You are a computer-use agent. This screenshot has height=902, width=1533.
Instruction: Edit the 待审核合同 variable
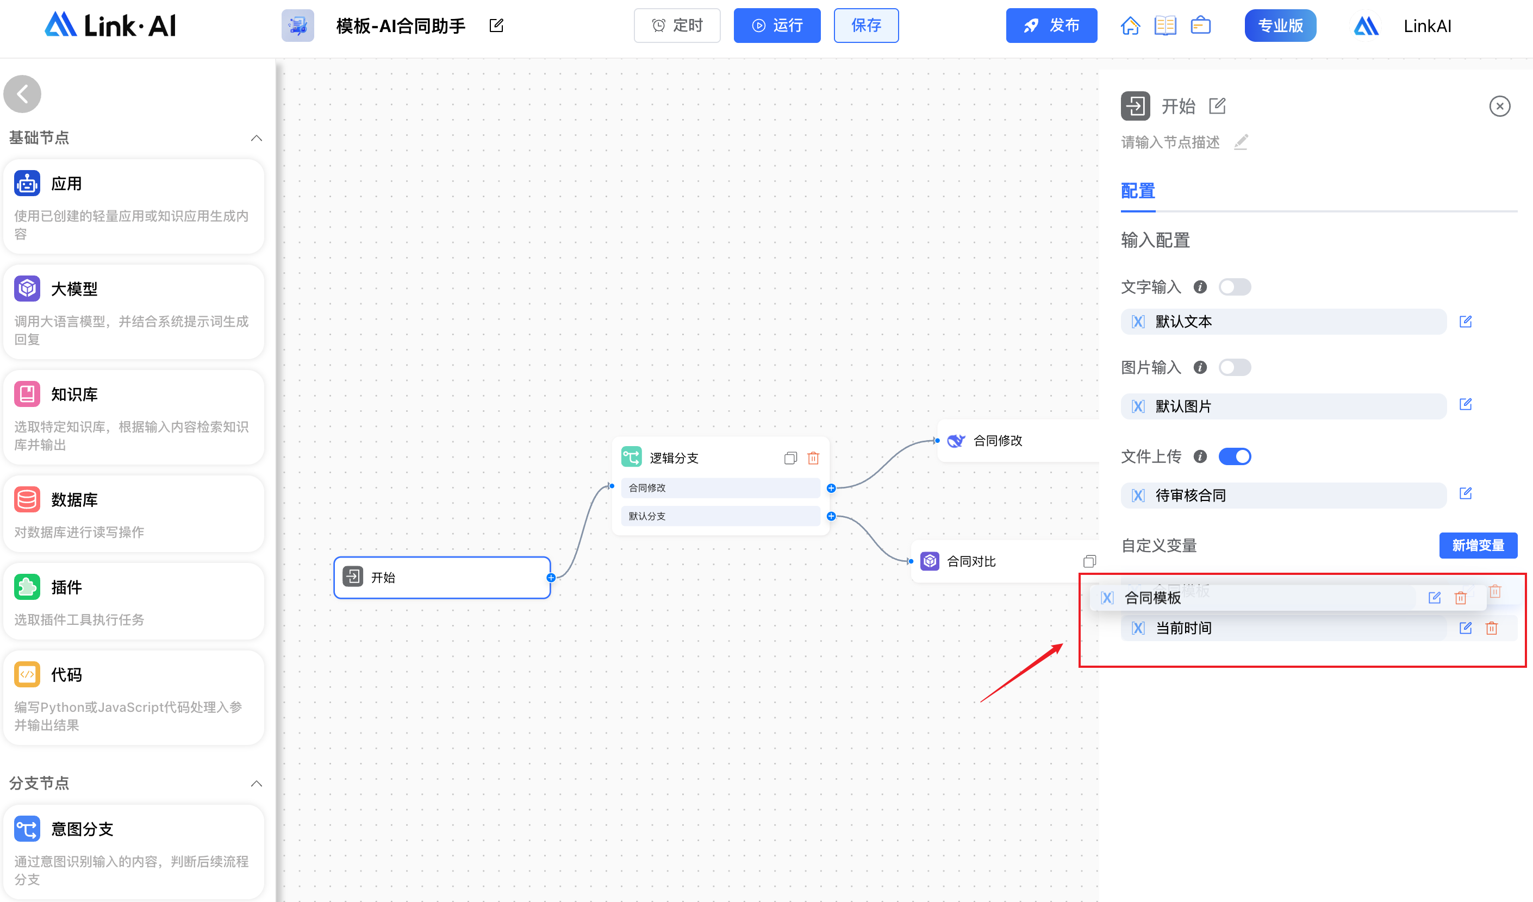[x=1465, y=493]
